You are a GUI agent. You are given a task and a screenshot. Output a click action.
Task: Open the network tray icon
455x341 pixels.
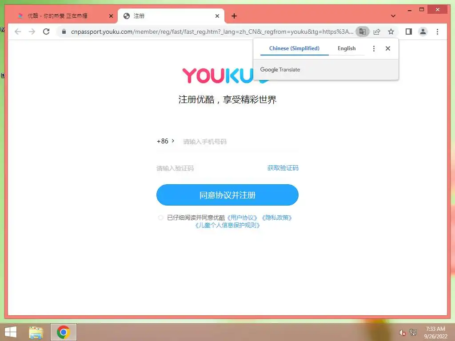(x=413, y=332)
